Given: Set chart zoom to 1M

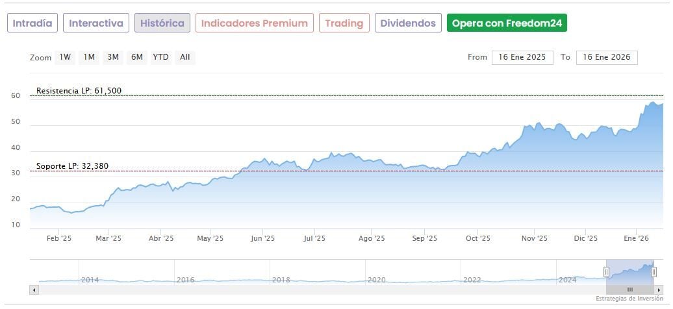Looking at the screenshot, I should [x=89, y=57].
